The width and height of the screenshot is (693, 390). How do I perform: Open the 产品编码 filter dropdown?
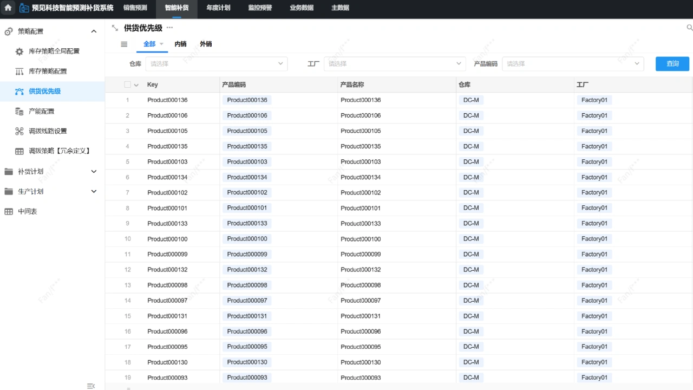coord(572,64)
